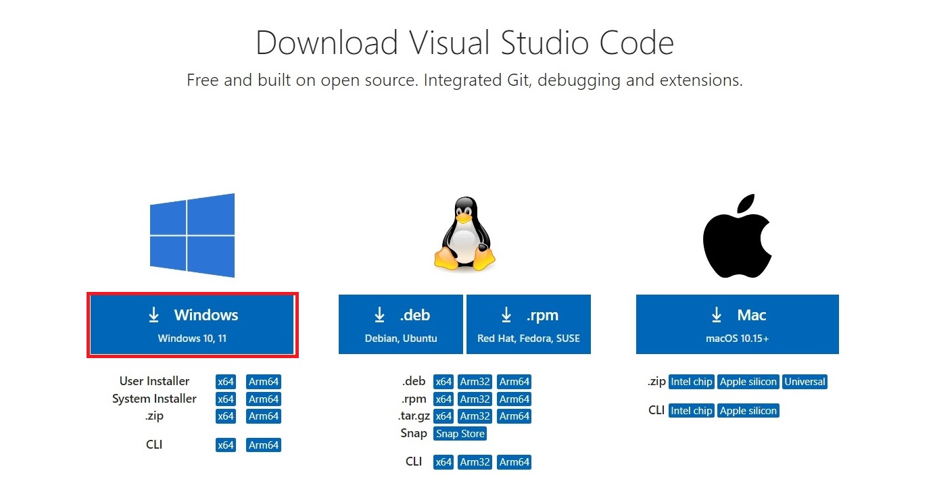
Task: Select x64 for Windows CLI
Action: click(x=226, y=445)
